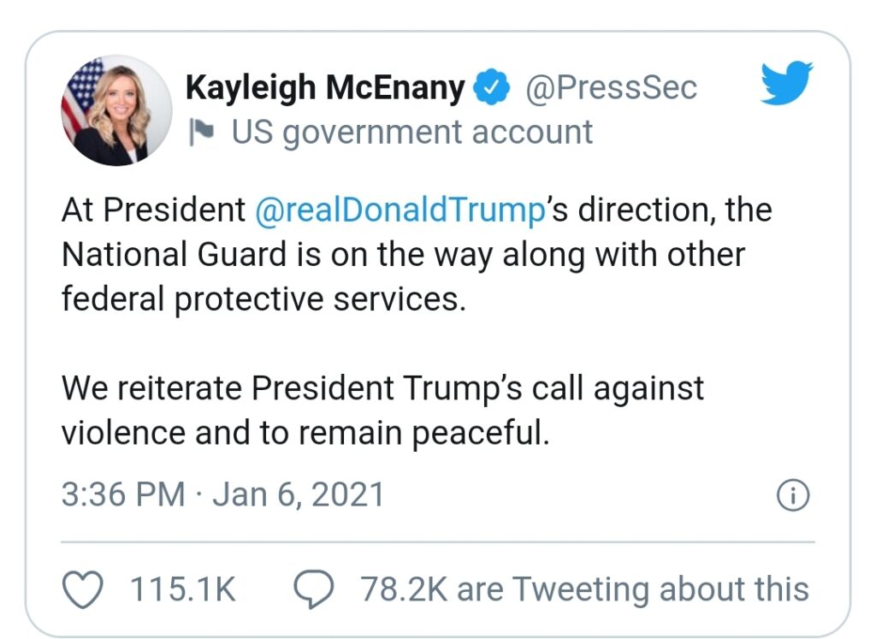Click the "federal protective services" line

[x=263, y=301]
